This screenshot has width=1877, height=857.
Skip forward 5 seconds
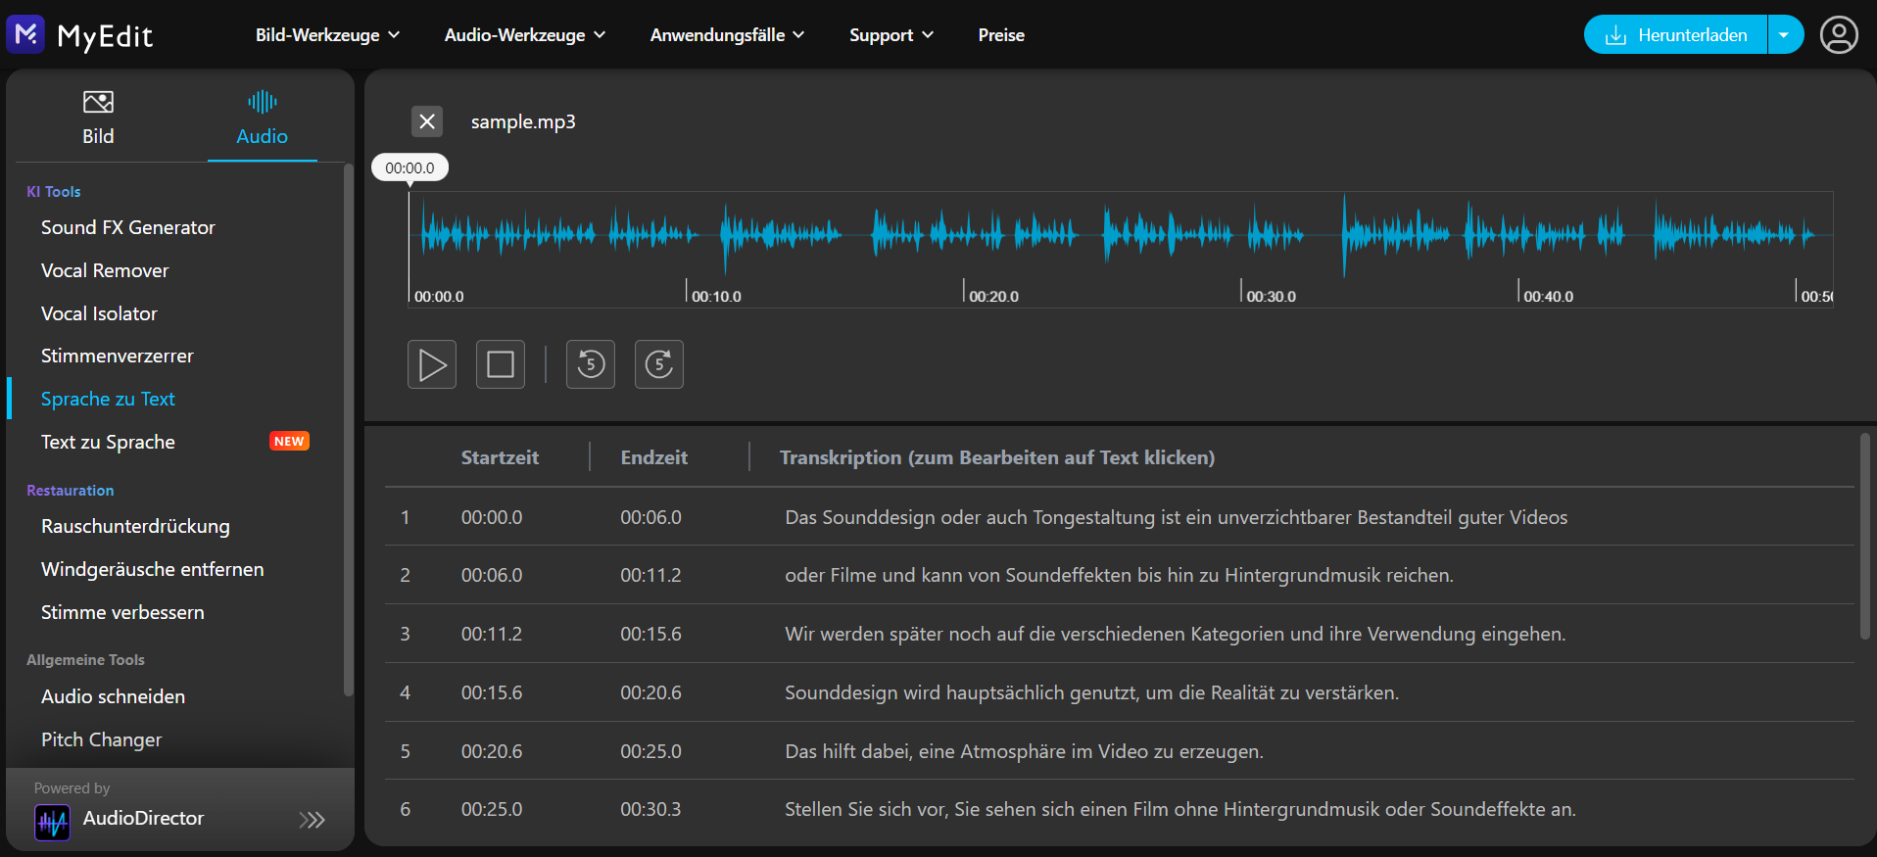click(x=659, y=364)
